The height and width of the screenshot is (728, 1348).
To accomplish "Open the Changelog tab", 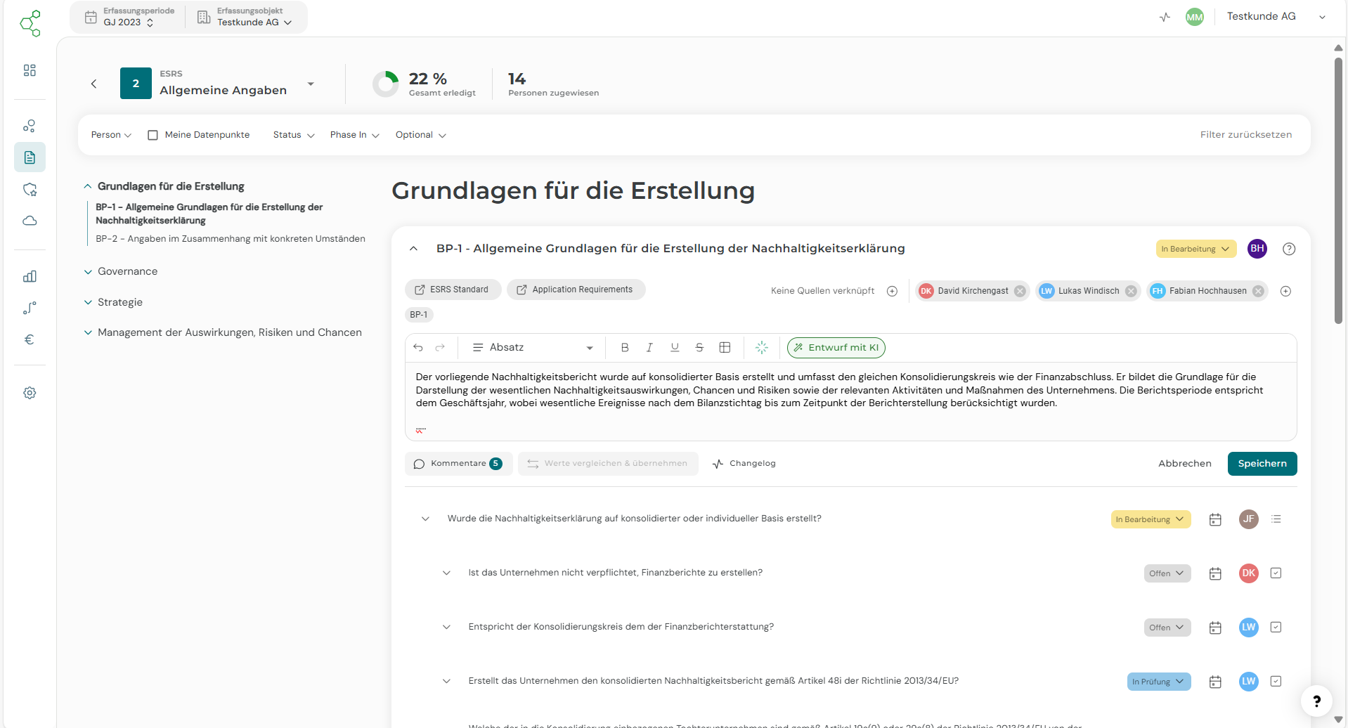I will (744, 463).
